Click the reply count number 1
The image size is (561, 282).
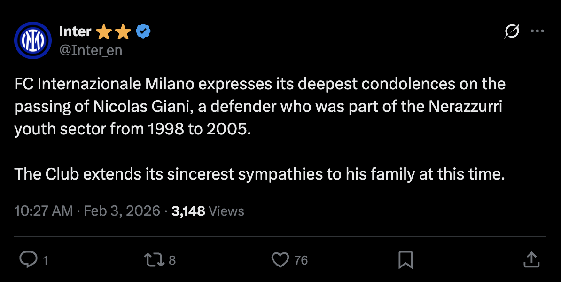46,260
